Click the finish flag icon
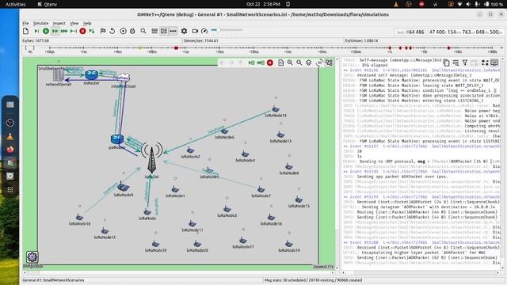Viewport: 507px width, 285px height. [103, 31]
